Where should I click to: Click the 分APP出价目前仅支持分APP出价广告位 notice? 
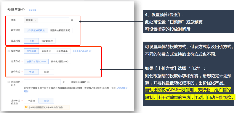(47, 107)
